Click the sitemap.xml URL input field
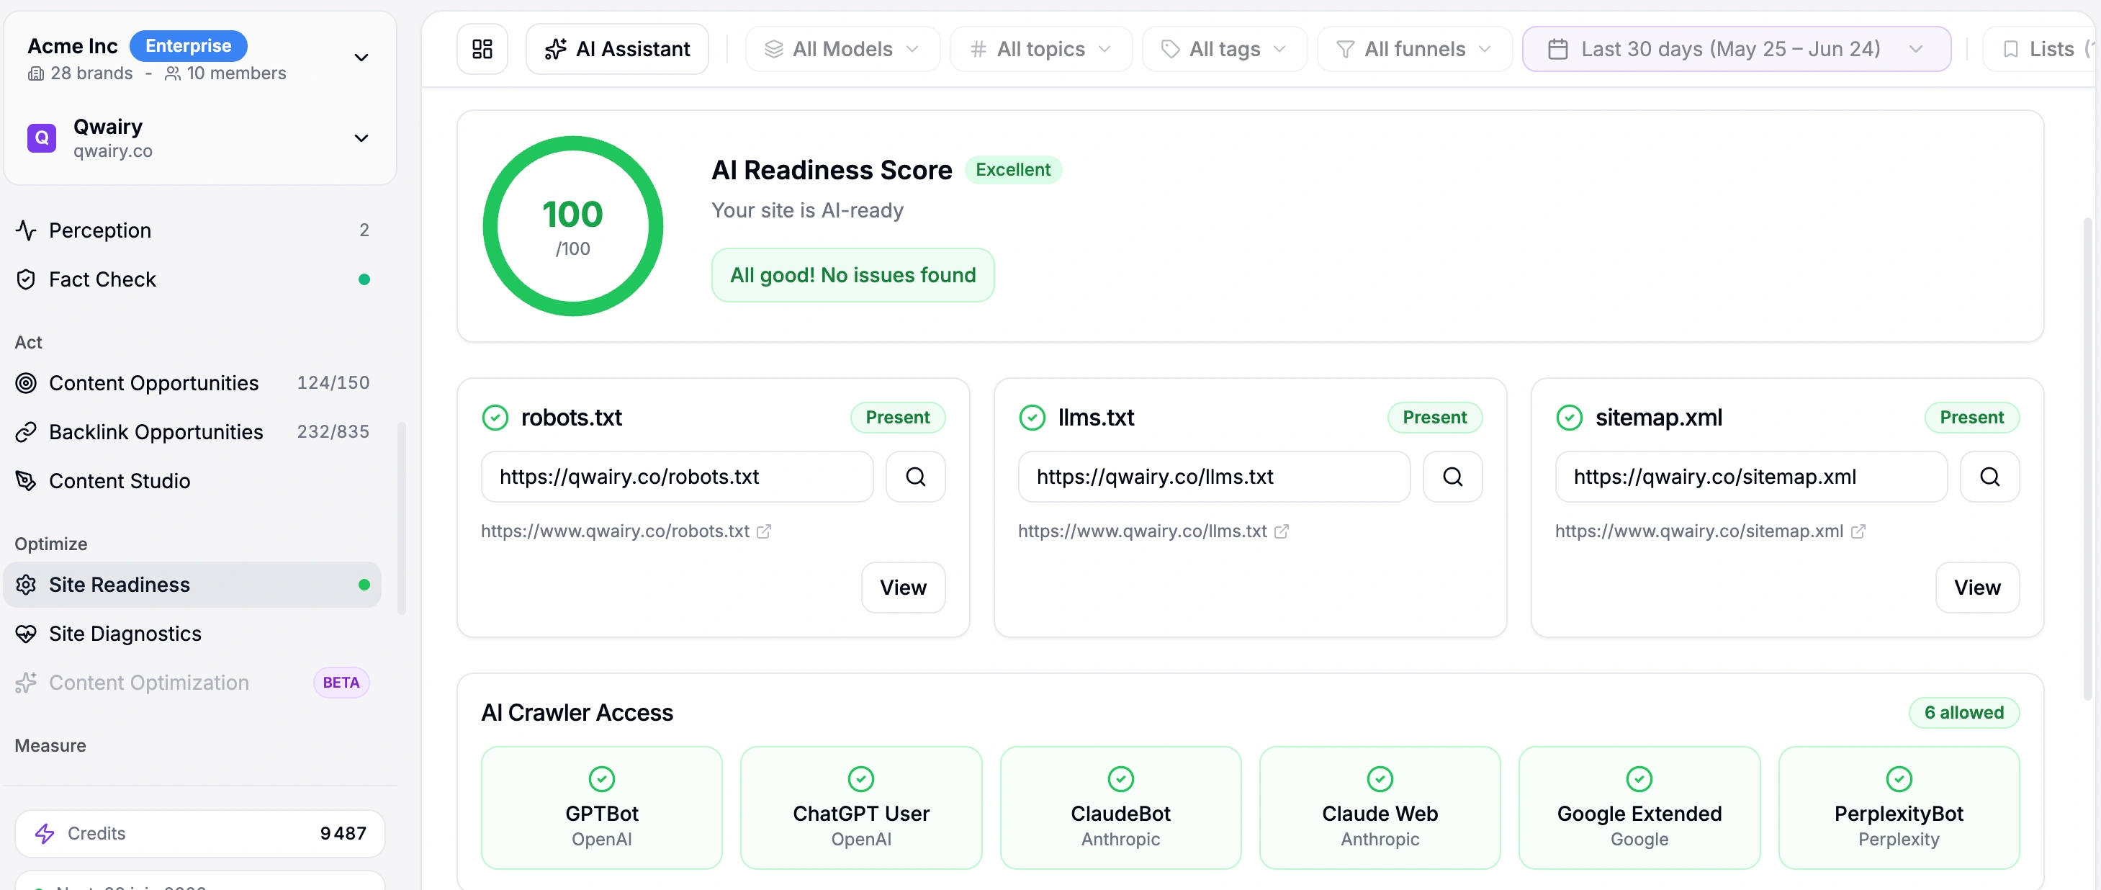The width and height of the screenshot is (2101, 890). 1750,477
